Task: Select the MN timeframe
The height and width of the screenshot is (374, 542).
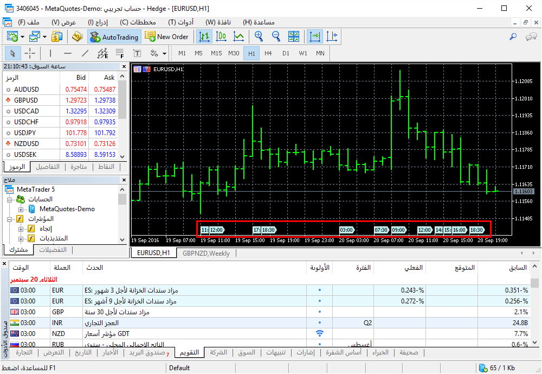Action: [320, 53]
